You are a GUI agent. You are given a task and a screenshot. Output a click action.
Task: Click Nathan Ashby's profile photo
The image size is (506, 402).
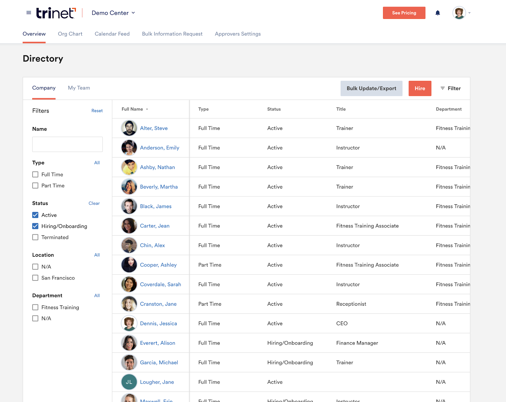(129, 167)
